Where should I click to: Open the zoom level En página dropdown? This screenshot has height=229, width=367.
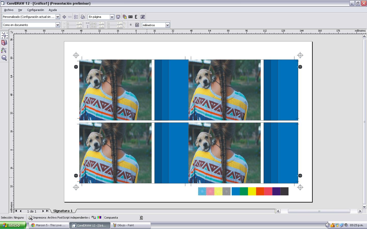pyautogui.click(x=112, y=17)
